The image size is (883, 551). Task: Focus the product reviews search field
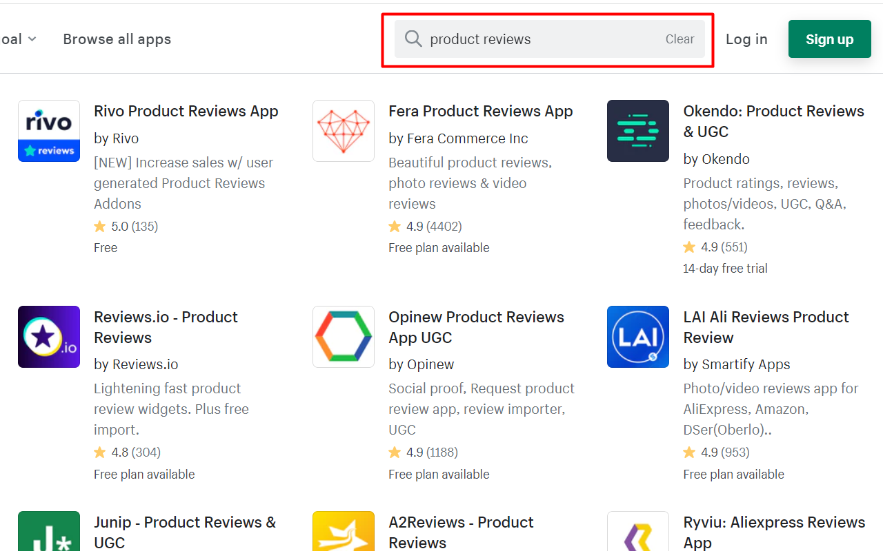coord(550,39)
